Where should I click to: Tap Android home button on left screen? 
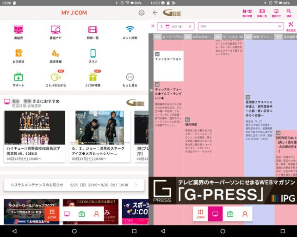point(74,231)
